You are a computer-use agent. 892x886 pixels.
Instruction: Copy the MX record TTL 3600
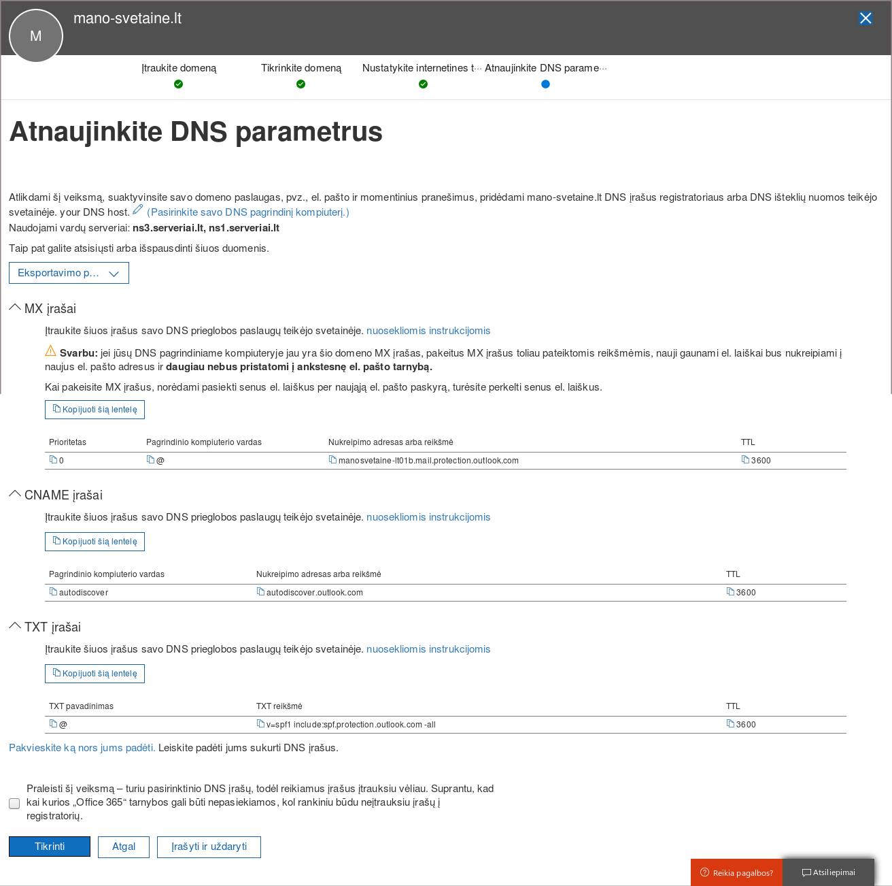(x=745, y=460)
